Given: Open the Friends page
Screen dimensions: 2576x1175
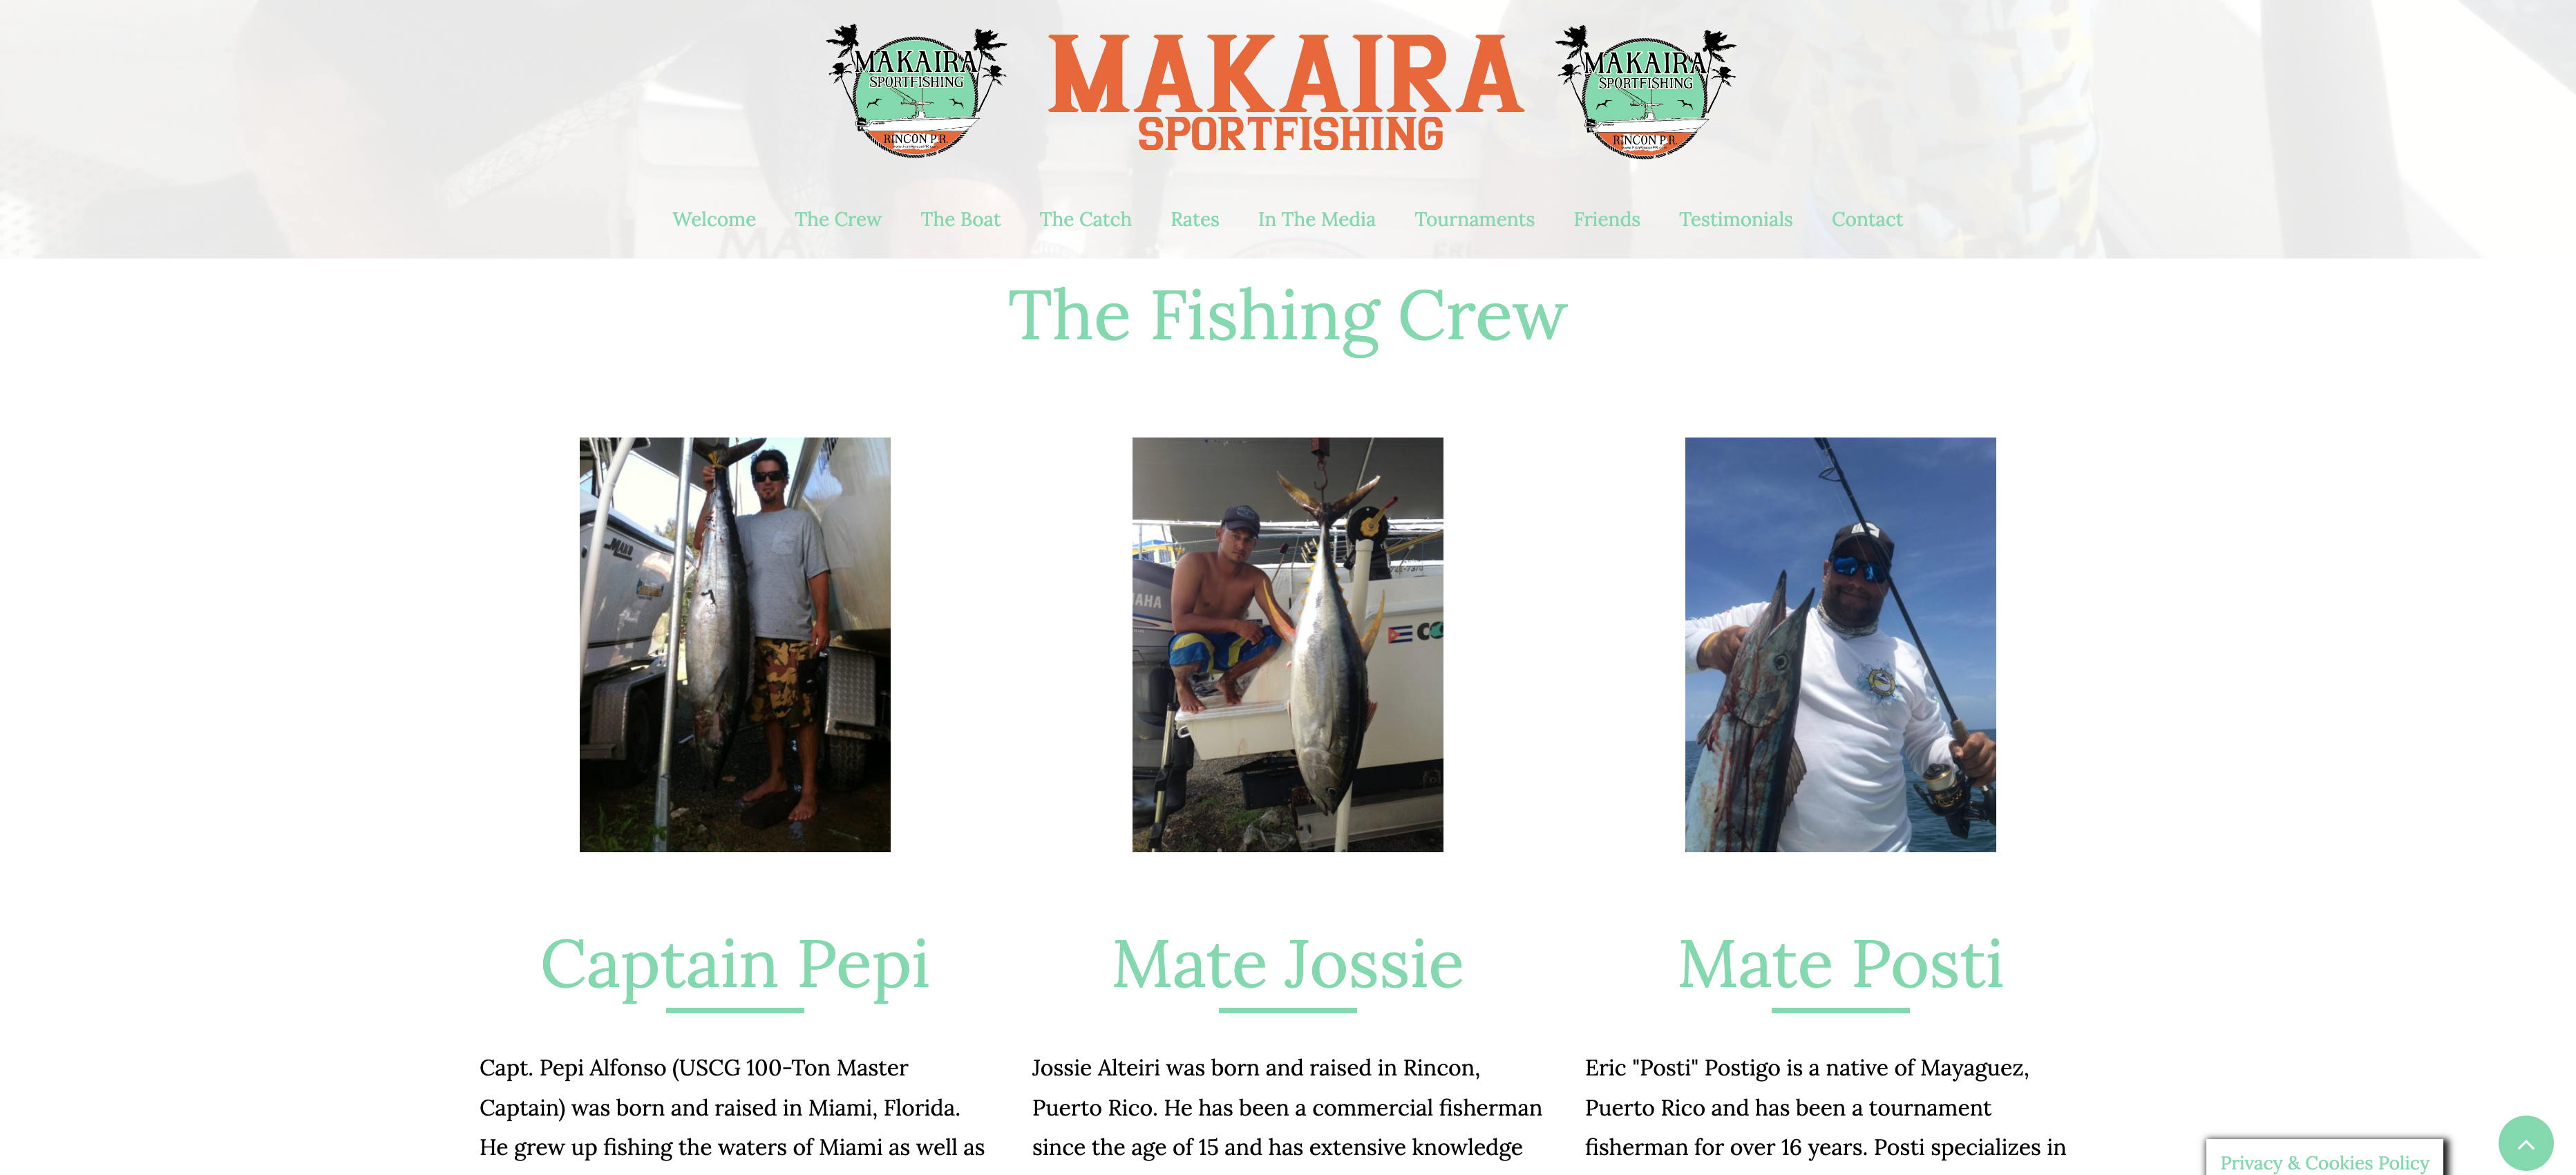Looking at the screenshot, I should coord(1606,219).
